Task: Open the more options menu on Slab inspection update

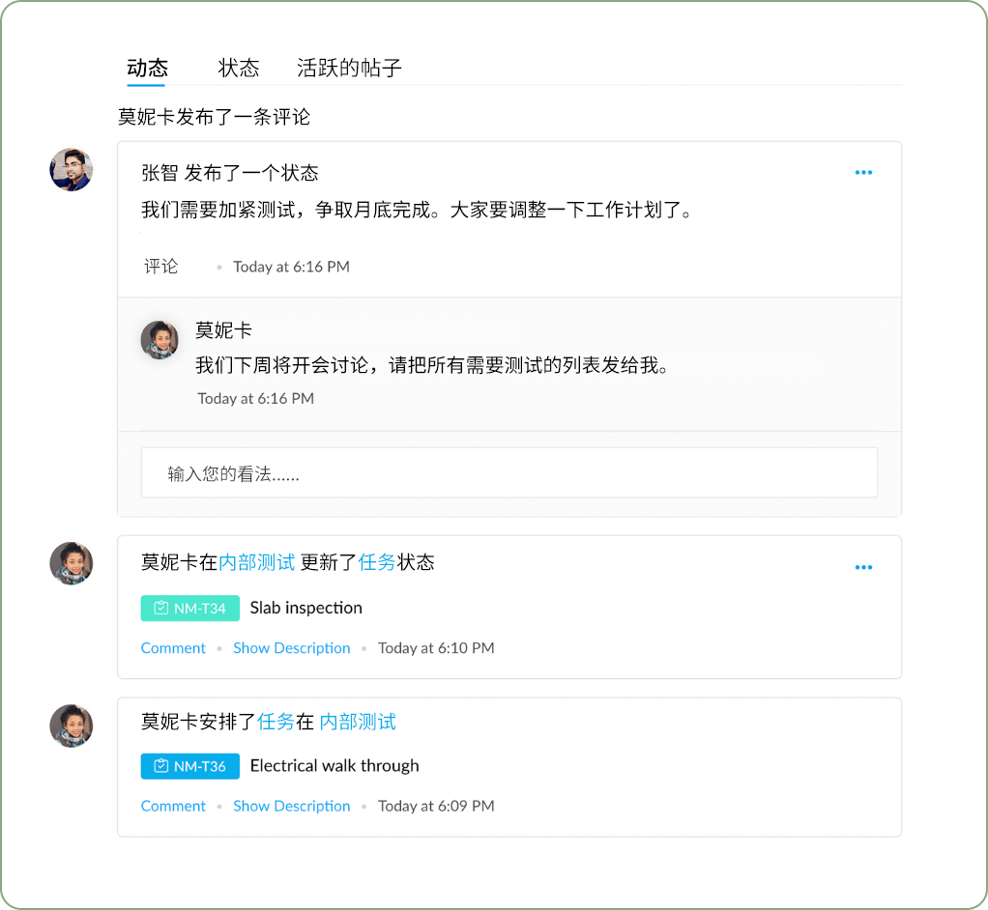Action: [x=863, y=566]
